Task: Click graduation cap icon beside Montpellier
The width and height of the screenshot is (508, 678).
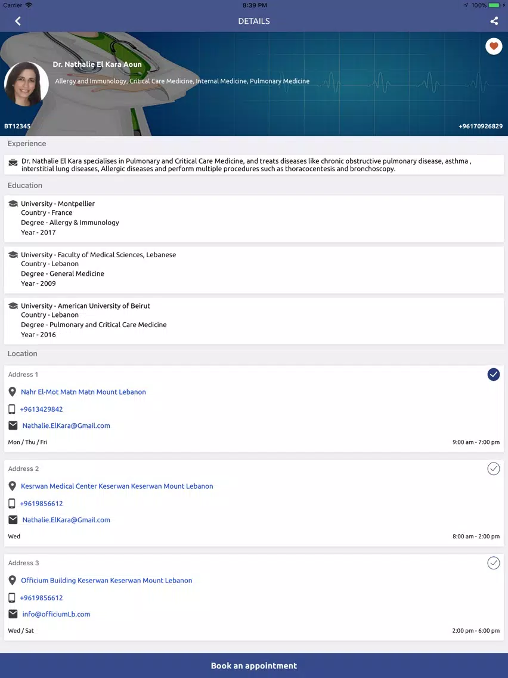Action: tap(13, 204)
